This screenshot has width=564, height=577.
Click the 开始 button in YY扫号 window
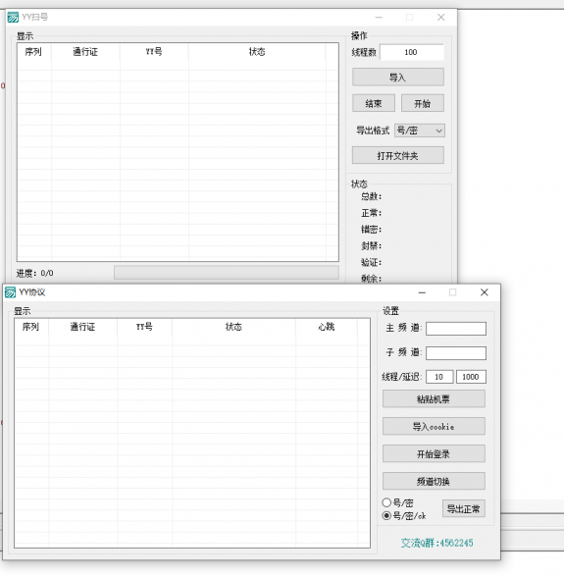tap(423, 103)
